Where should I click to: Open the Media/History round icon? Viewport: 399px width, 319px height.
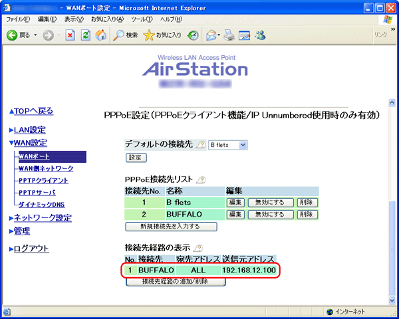(x=193, y=35)
